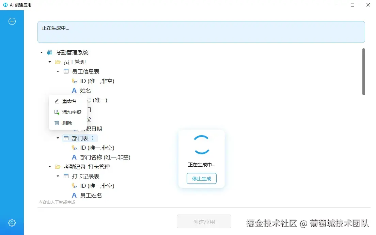This screenshot has width=376, height=235.
Task: Collapse the 员工信息表 table node
Action: [58, 71]
